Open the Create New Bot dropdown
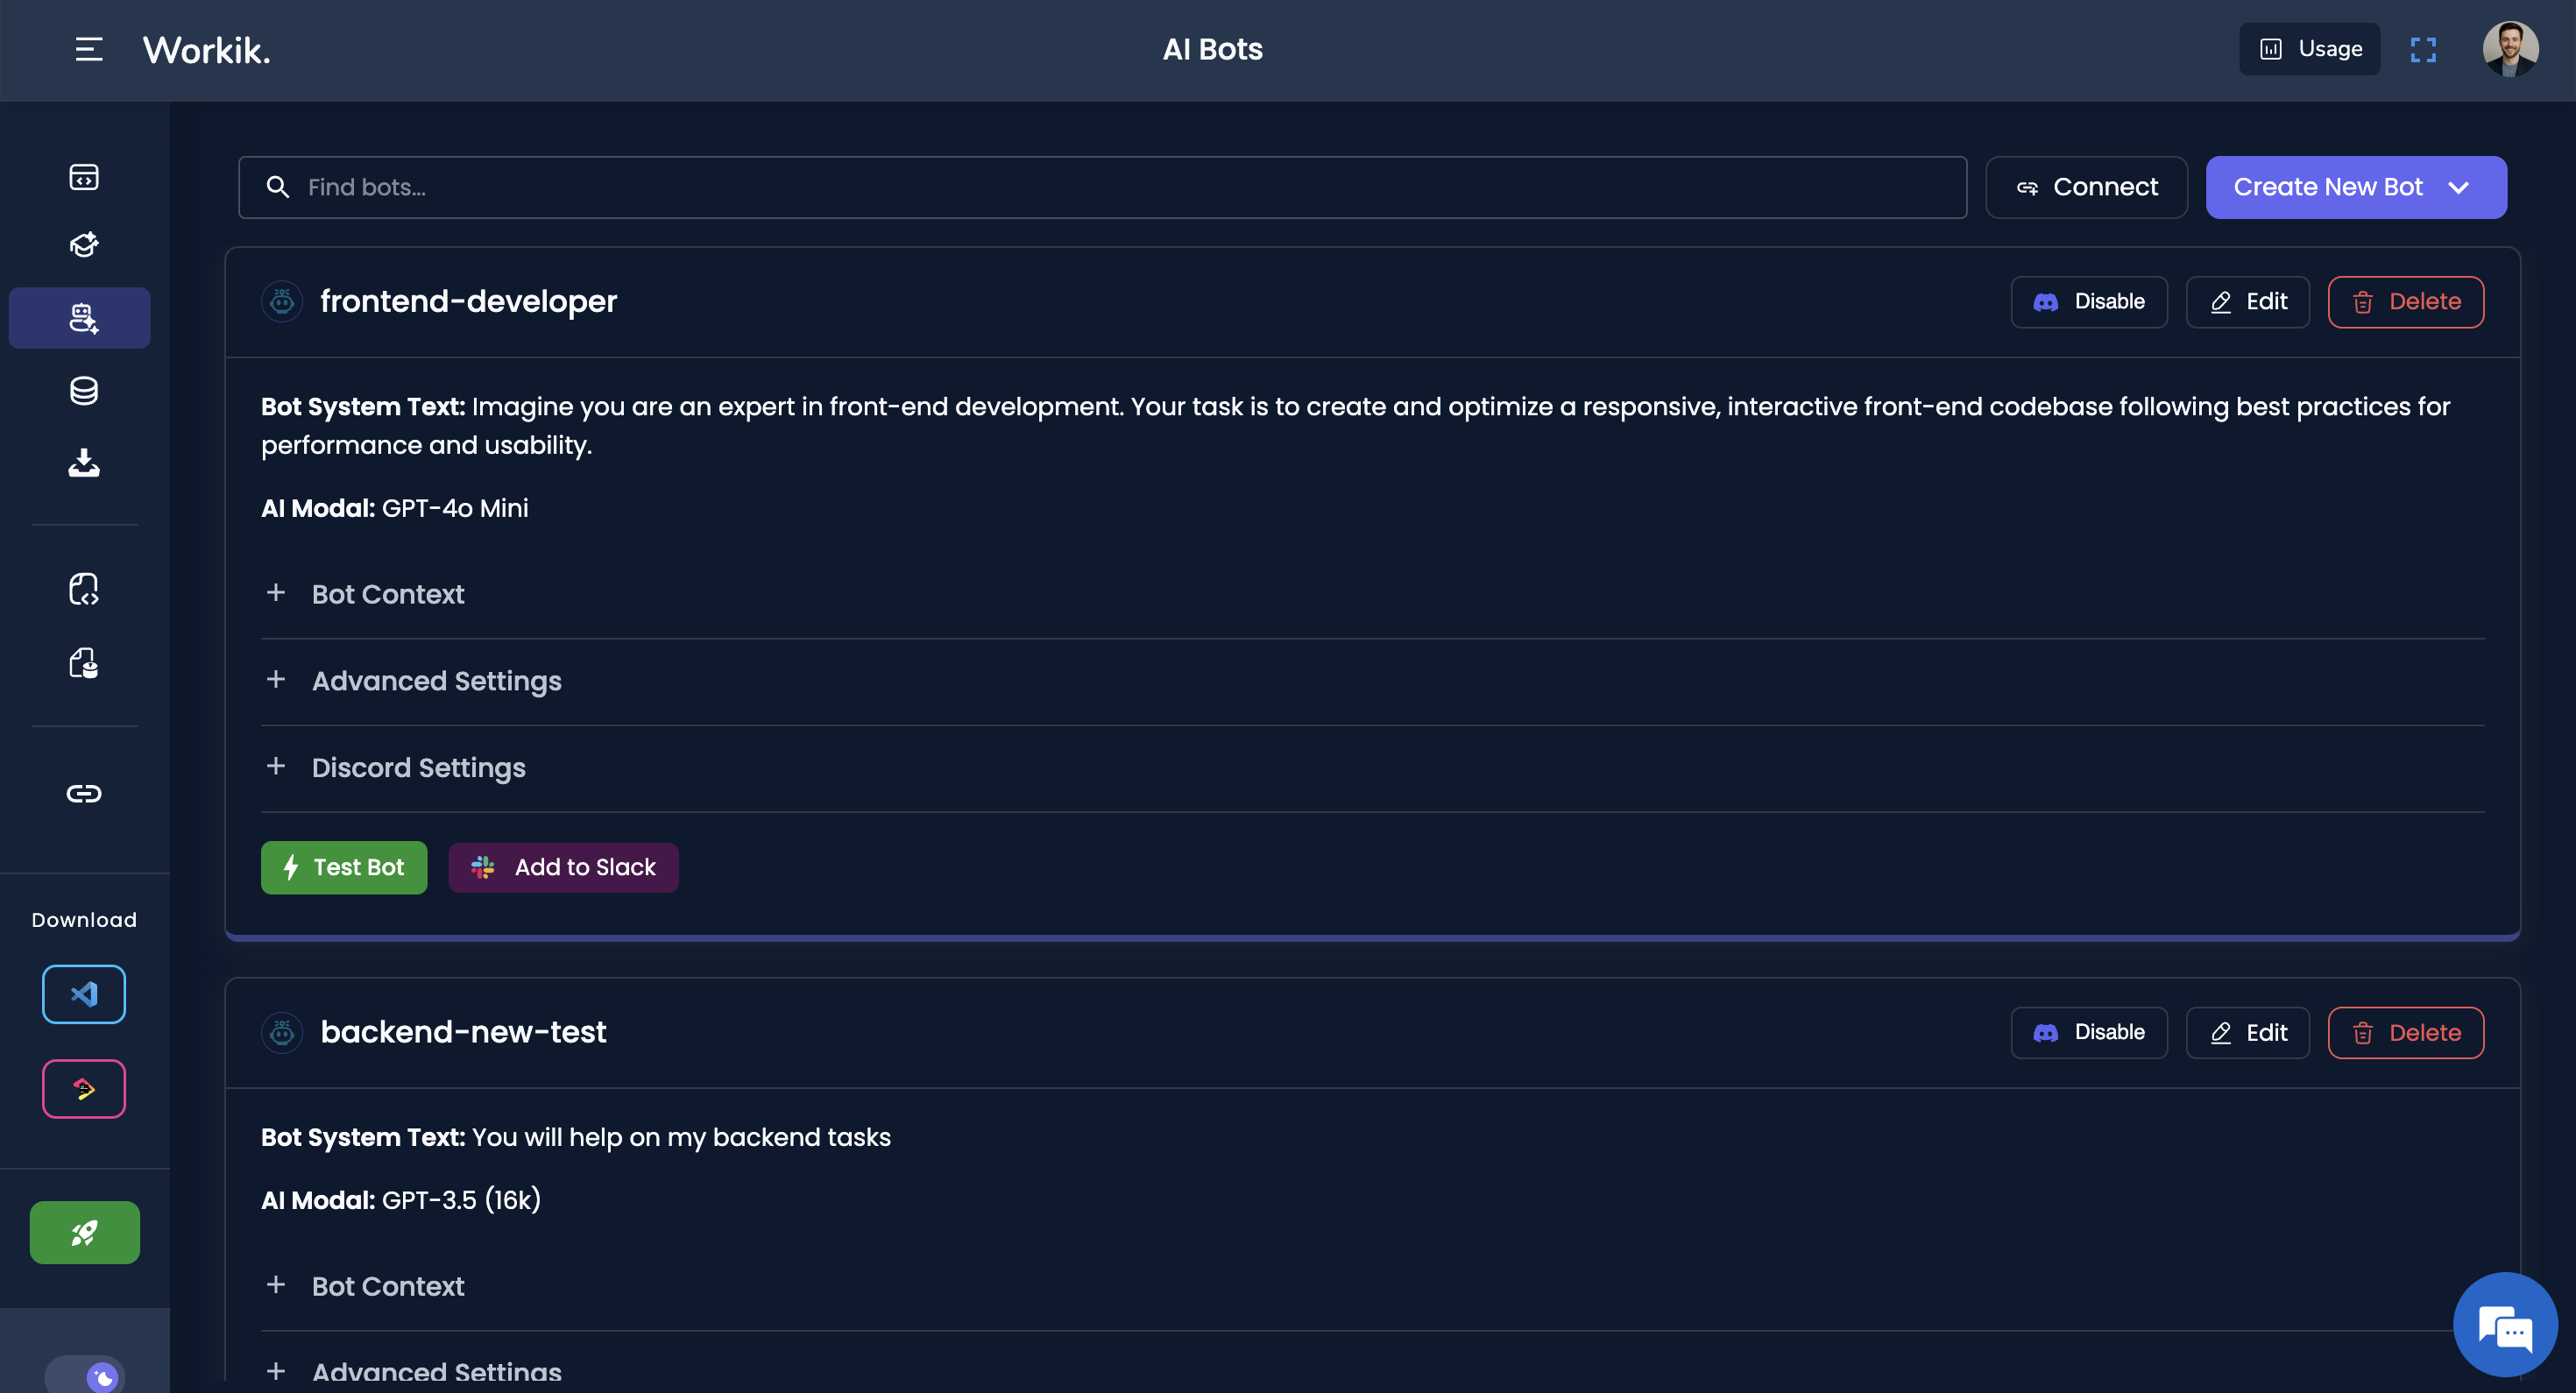Image resolution: width=2576 pixels, height=1393 pixels. pos(2356,187)
